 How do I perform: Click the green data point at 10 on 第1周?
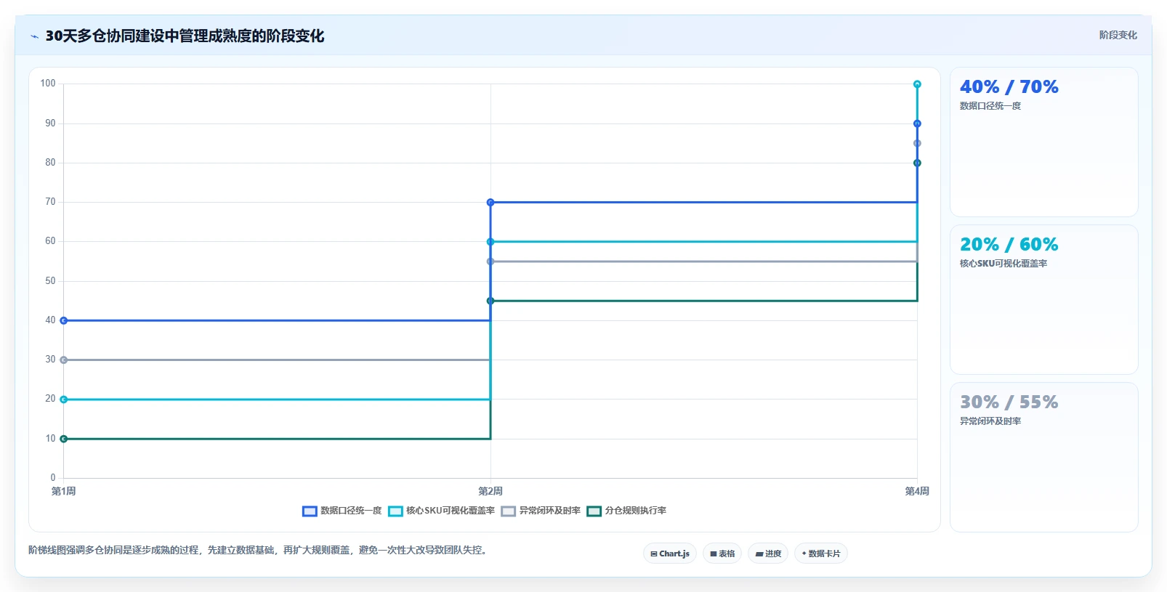tap(64, 439)
